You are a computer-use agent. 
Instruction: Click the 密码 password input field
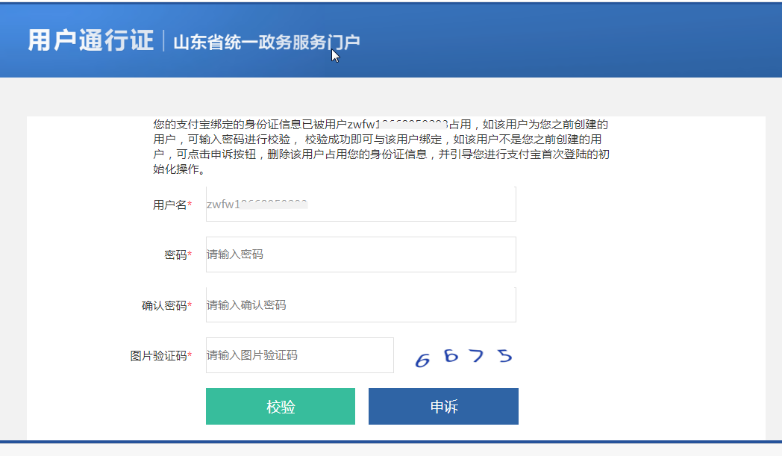360,254
